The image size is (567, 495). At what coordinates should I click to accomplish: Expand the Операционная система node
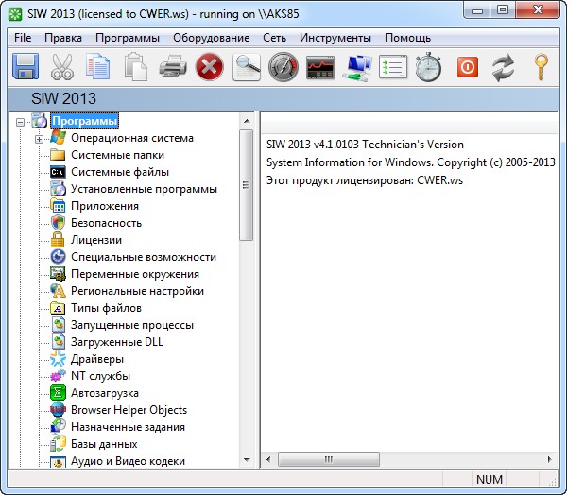click(40, 139)
